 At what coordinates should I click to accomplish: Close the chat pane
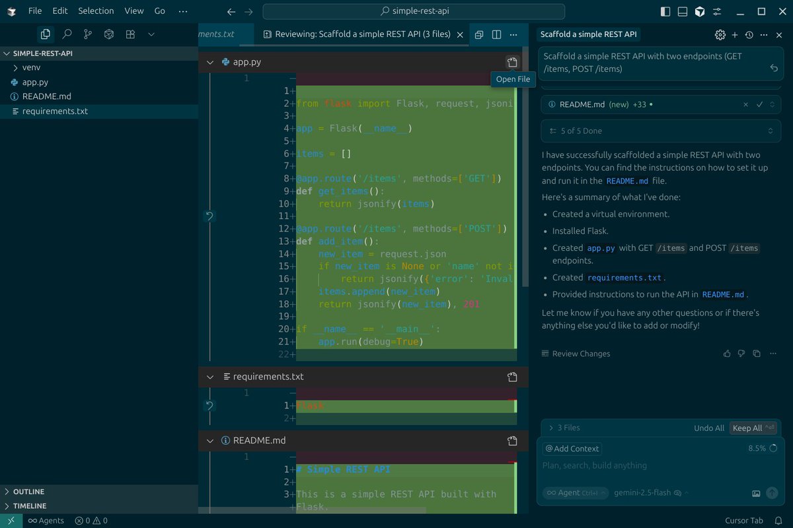[779, 35]
